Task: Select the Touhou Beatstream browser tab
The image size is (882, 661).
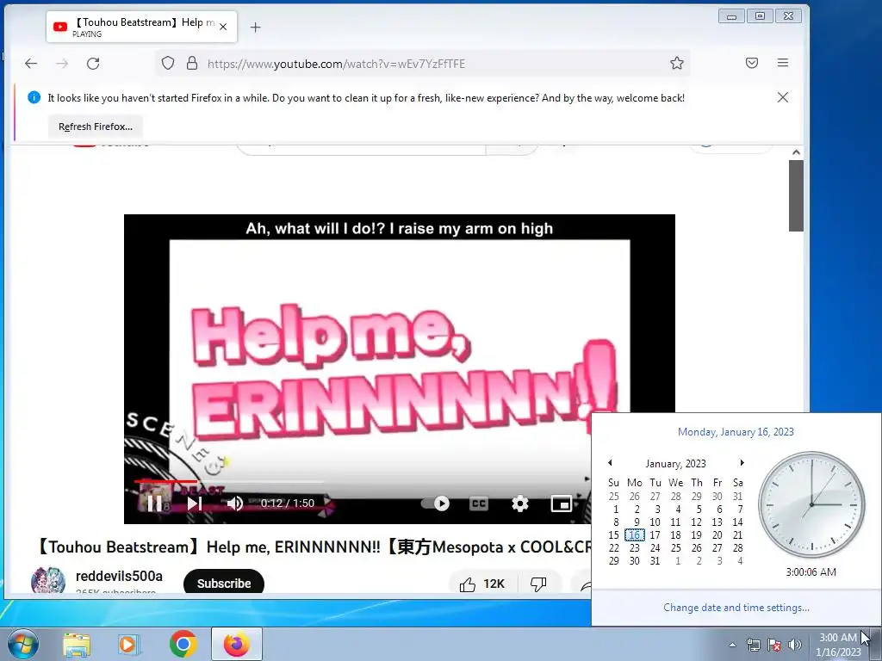Action: [x=141, y=27]
